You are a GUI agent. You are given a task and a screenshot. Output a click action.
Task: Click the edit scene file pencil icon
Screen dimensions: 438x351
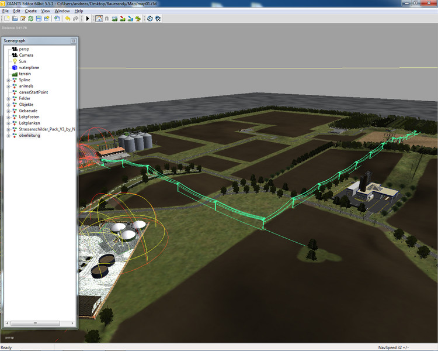coord(23,19)
